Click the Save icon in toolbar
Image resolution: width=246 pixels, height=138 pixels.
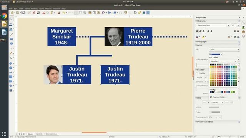pyautogui.click(x=23, y=13)
